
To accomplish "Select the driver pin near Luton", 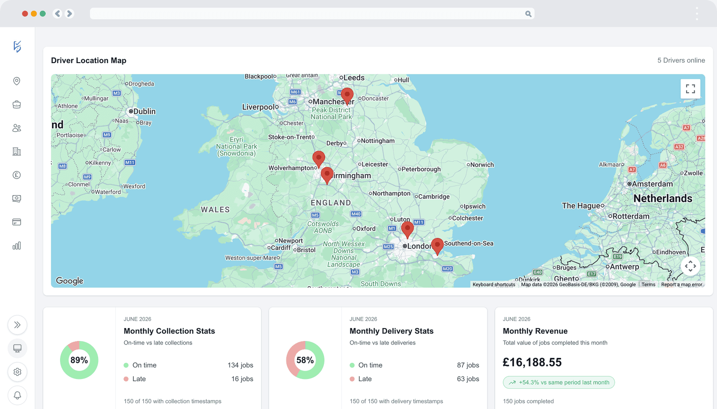I will 407,230.
